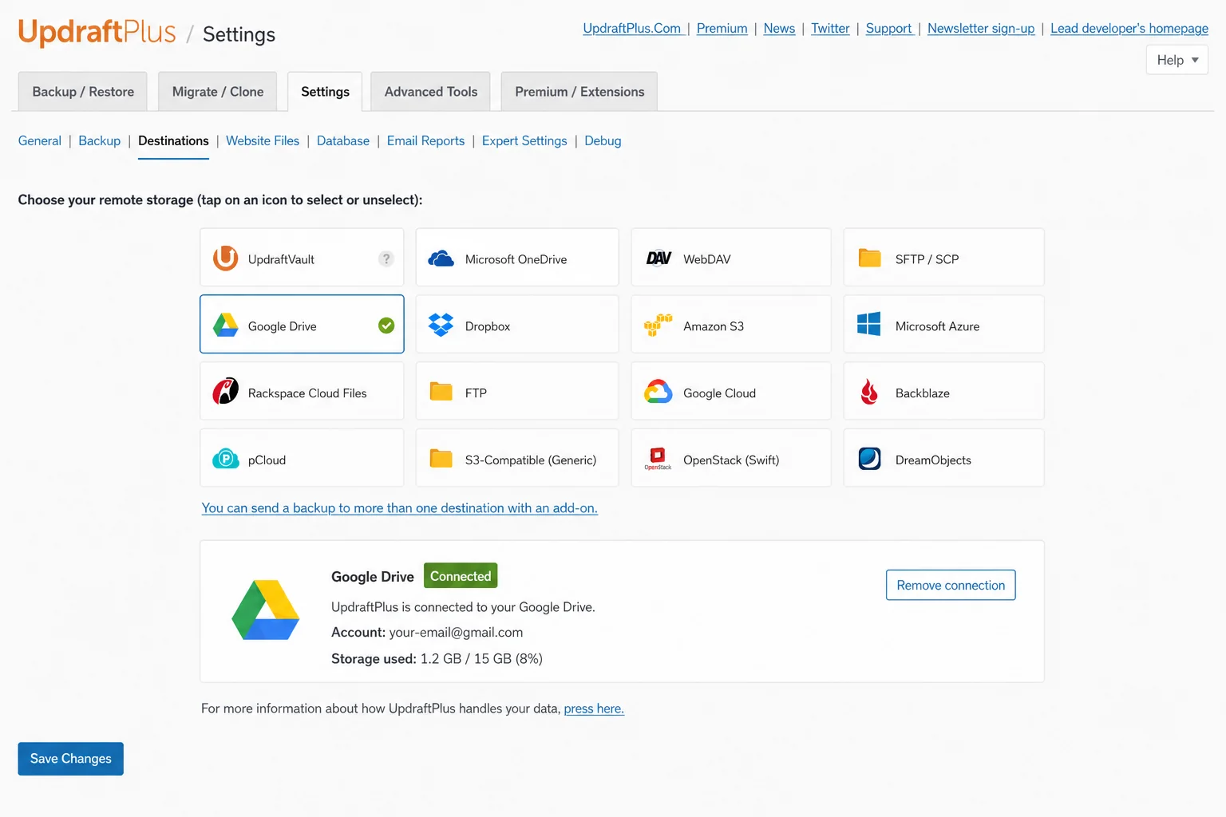Choose the WebDAV logo icon
This screenshot has width=1226, height=817.
658,259
